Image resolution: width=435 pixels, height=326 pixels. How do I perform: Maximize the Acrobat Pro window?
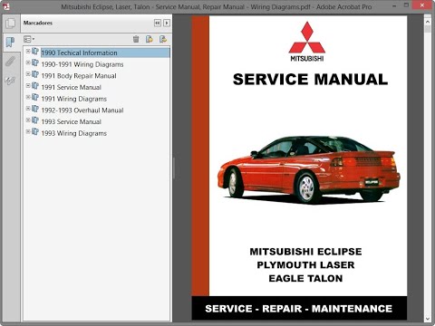click(x=407, y=5)
